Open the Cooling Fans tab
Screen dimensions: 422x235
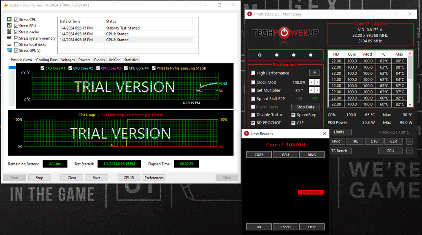47,60
